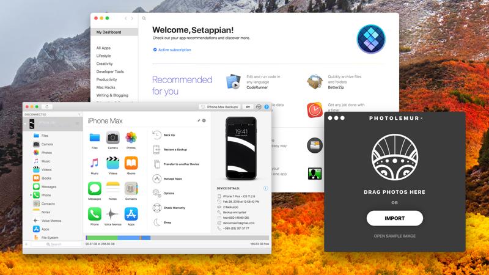The image size is (489, 275).
Task: Click the blue help question mark icon
Action: 267,107
